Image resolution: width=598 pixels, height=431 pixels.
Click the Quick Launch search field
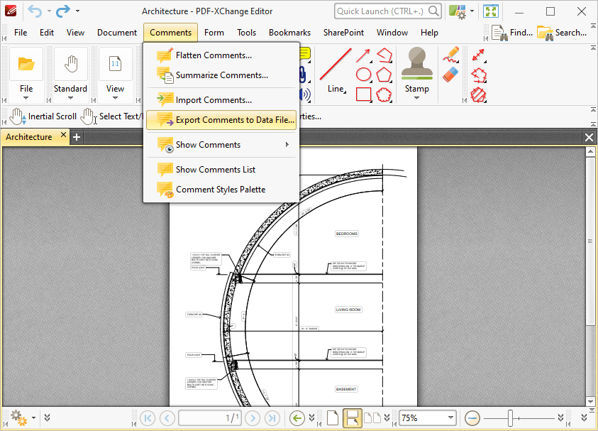pyautogui.click(x=381, y=11)
